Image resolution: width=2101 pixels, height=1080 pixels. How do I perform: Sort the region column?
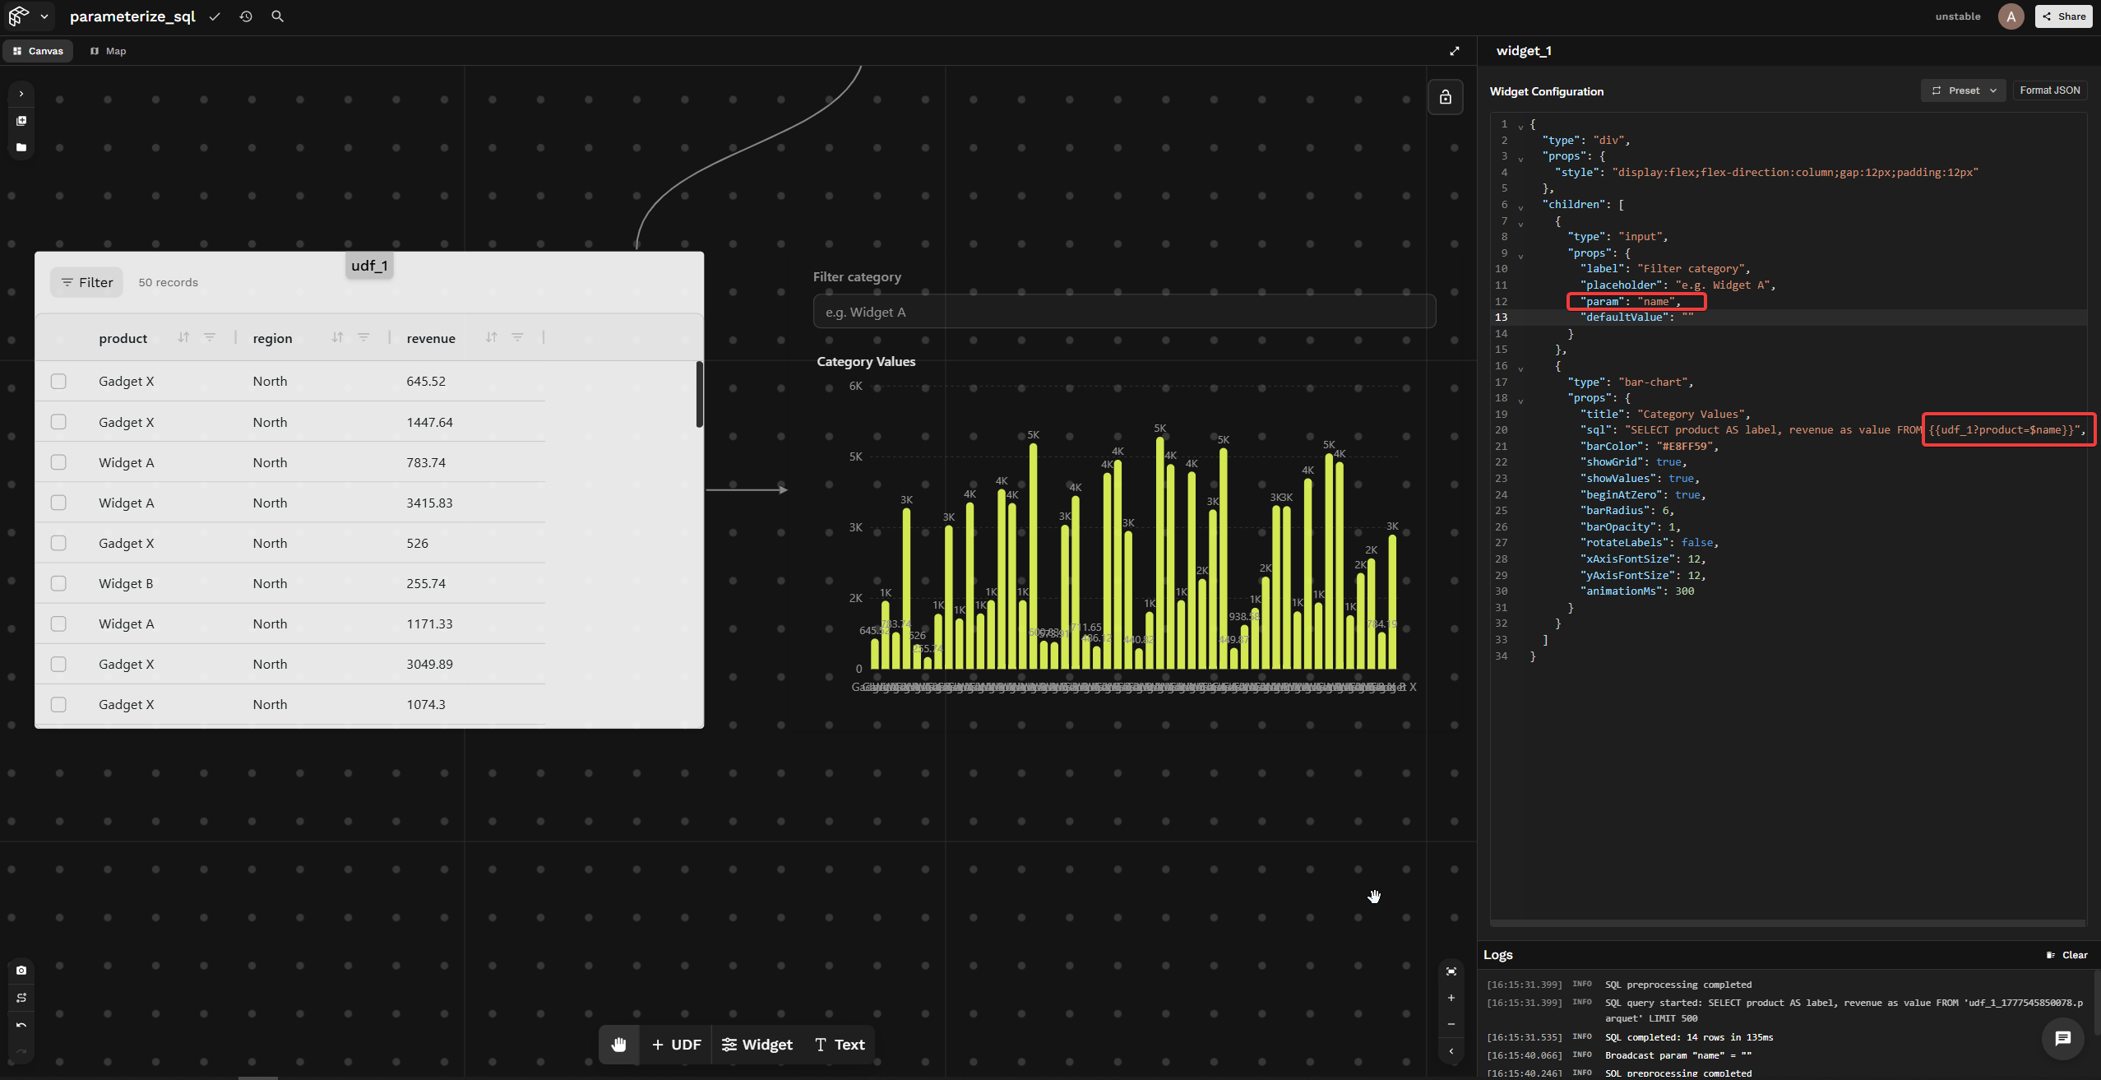pyautogui.click(x=337, y=337)
